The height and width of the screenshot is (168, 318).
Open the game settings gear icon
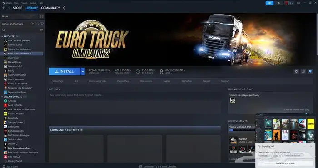click(x=296, y=71)
